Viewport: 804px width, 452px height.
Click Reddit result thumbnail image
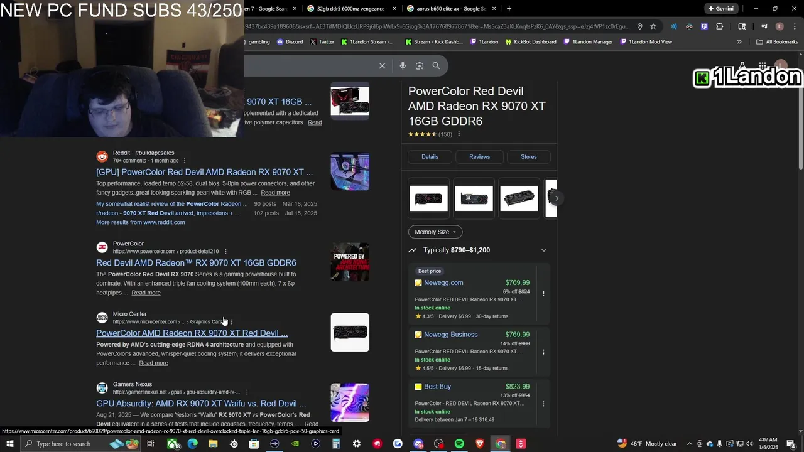coord(350,171)
